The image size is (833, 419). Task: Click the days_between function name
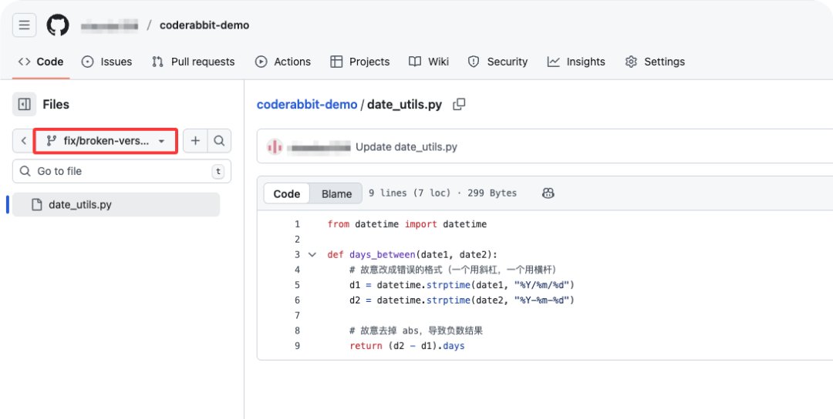(x=383, y=255)
